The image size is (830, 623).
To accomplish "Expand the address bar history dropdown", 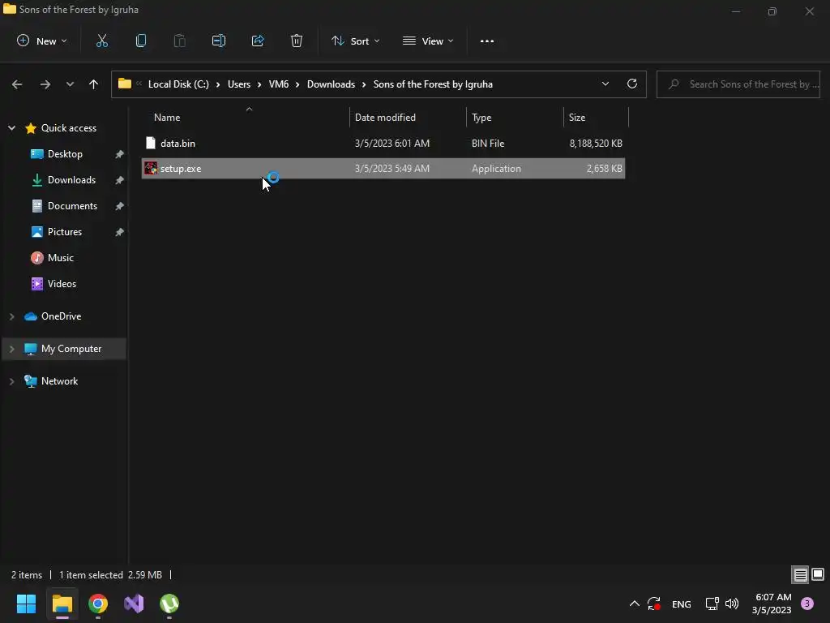I will click(x=605, y=84).
